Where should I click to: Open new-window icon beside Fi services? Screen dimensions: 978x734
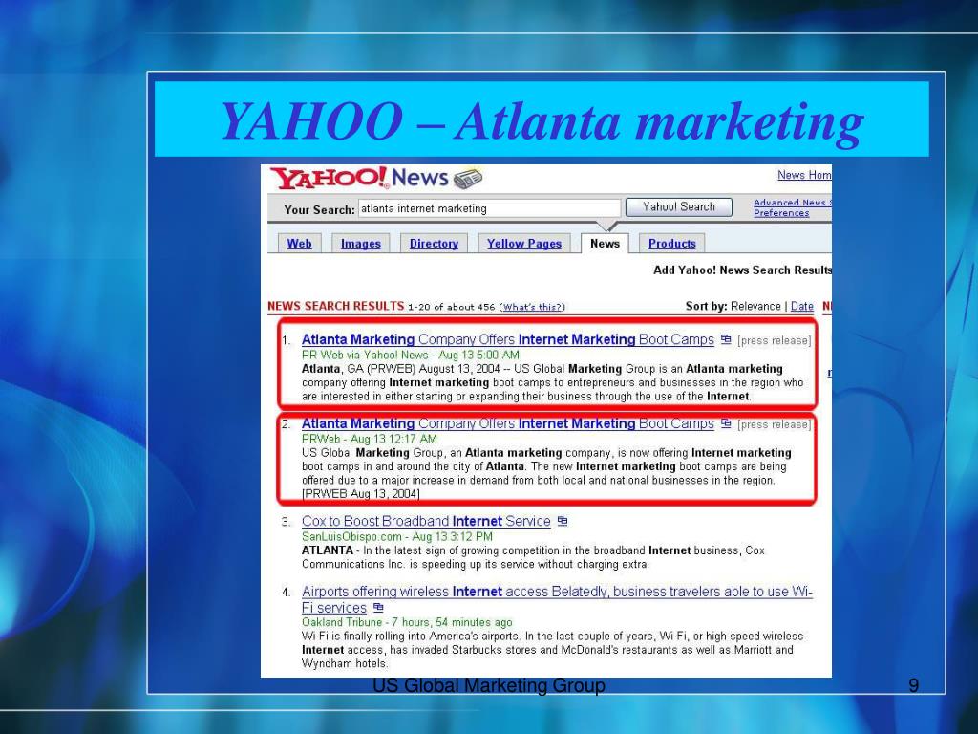(378, 607)
